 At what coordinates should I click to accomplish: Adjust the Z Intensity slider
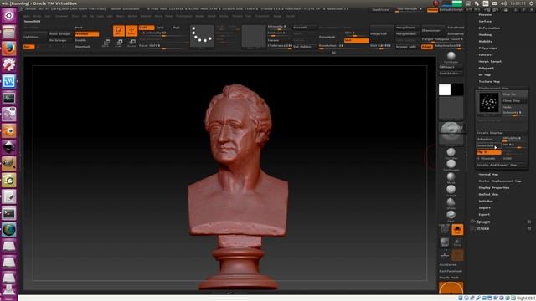coord(164,33)
